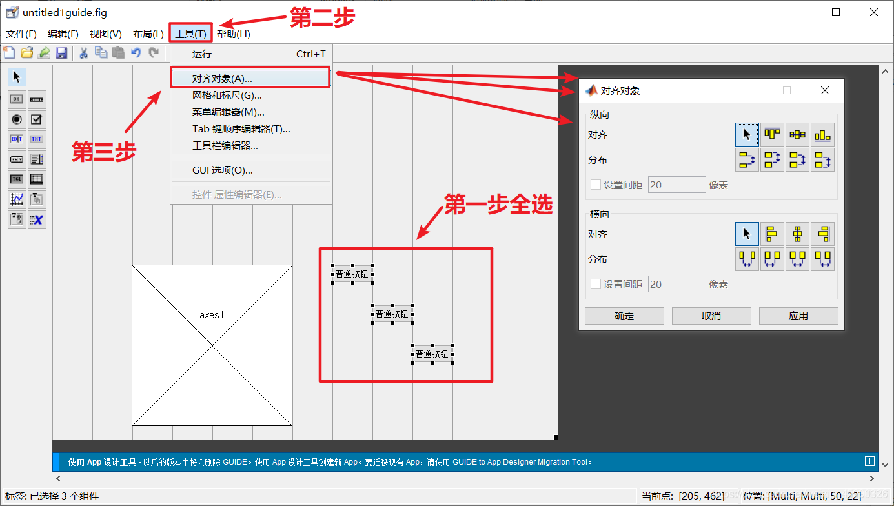
Task: Select the Slider tool
Action: (x=37, y=99)
